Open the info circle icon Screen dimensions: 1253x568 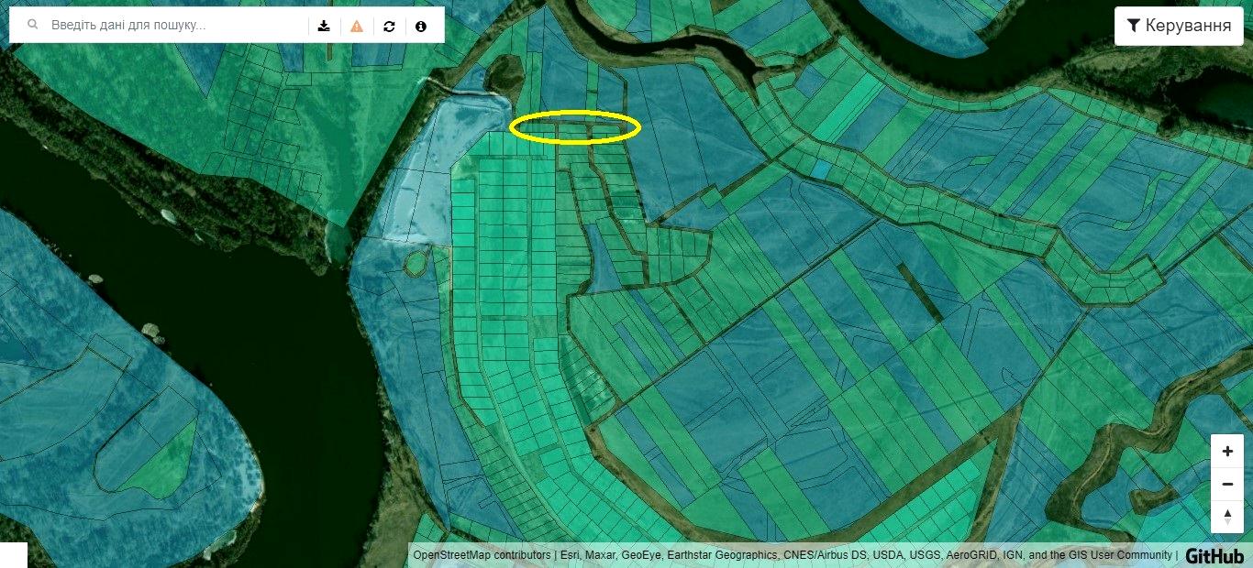pos(421,26)
